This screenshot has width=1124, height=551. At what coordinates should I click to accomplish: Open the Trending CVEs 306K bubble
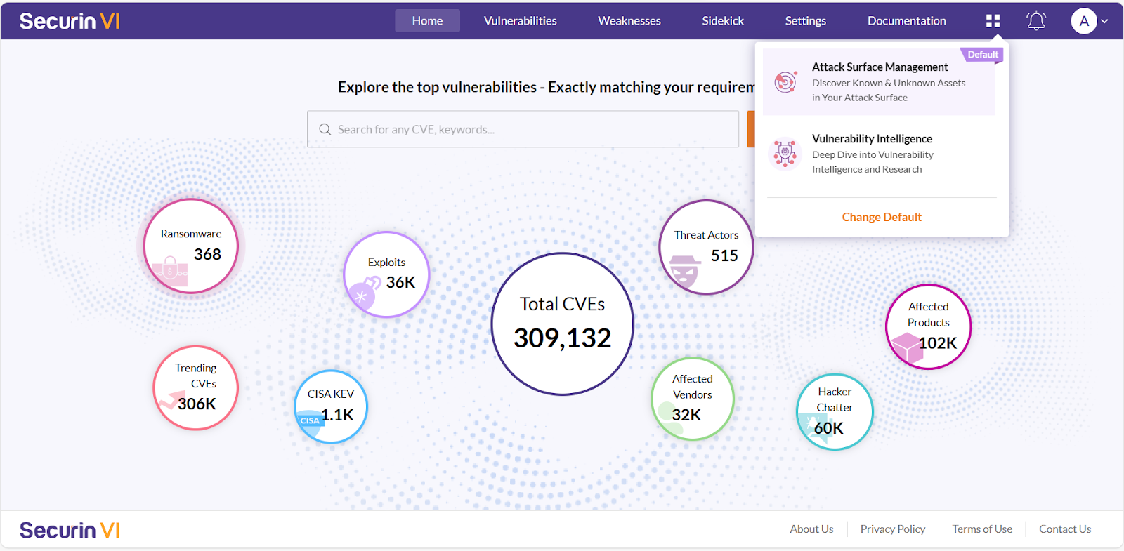coord(196,387)
